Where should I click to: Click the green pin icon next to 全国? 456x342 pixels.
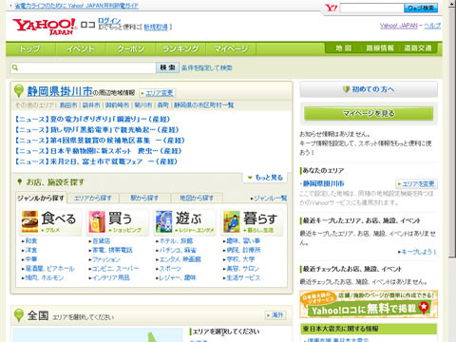click(19, 315)
